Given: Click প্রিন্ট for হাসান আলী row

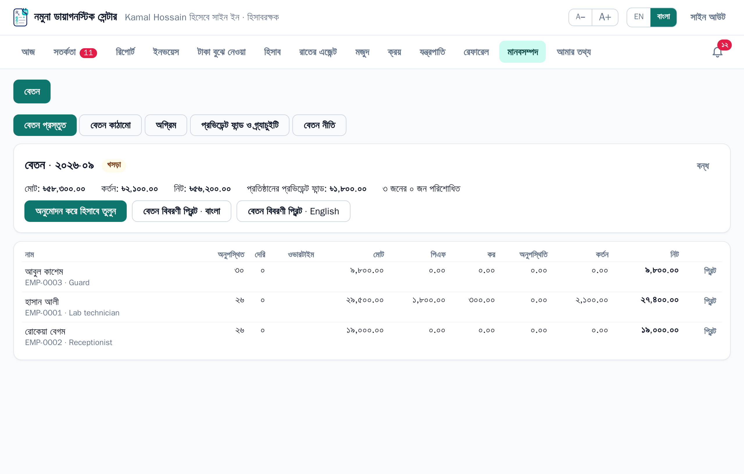Looking at the screenshot, I should [x=710, y=301].
